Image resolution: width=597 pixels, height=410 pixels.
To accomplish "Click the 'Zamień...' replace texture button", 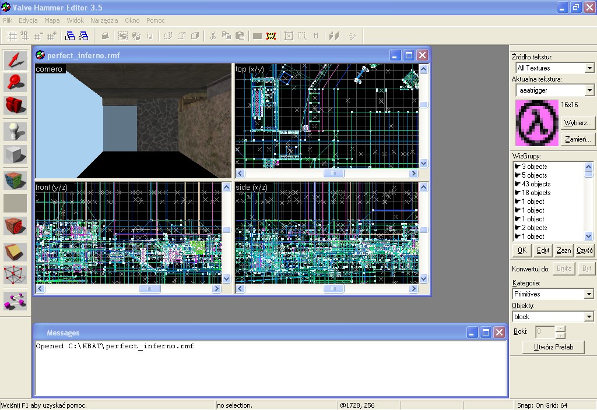I will click(x=578, y=139).
